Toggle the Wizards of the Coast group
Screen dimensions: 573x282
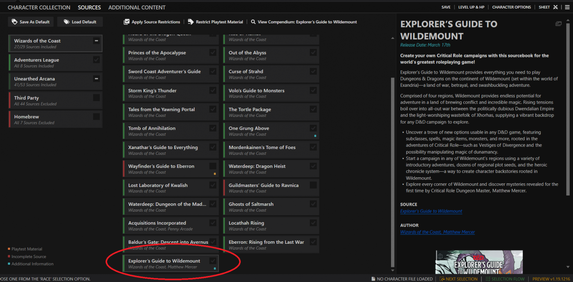coord(96,41)
